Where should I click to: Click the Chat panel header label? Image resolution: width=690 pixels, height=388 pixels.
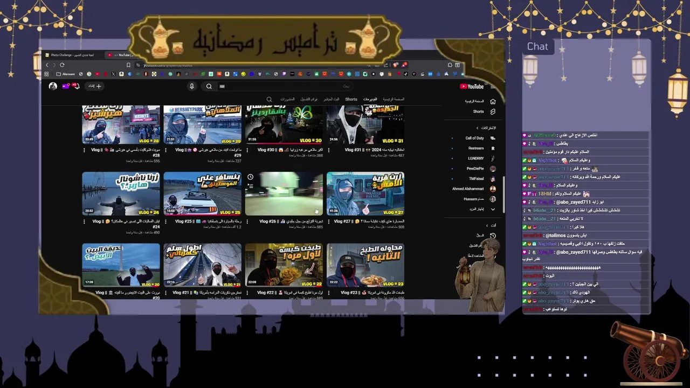tap(537, 46)
